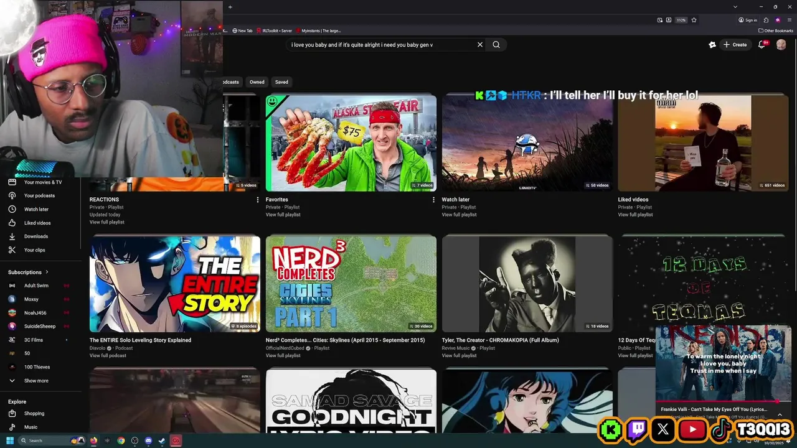Open the Tyler, The Creator CHROMAKOPIA thumbnail
The height and width of the screenshot is (448, 797).
[x=527, y=284]
